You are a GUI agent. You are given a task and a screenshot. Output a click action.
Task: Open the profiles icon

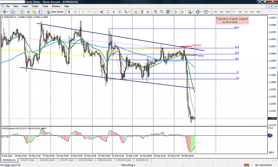[12, 12]
